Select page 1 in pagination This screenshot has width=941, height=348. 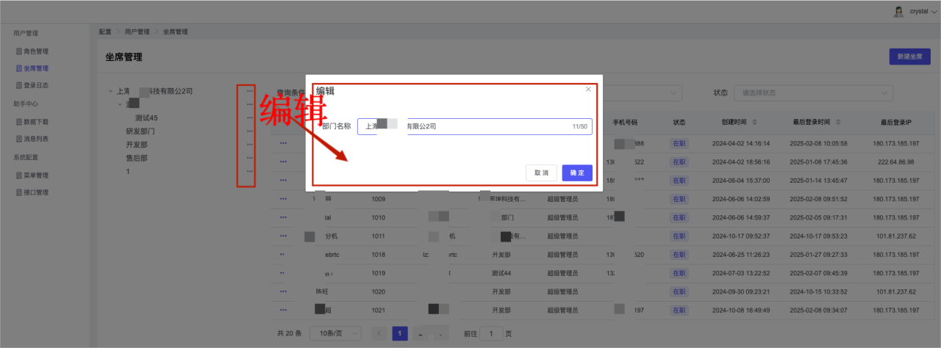tap(401, 333)
